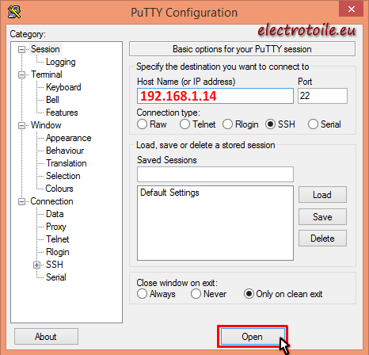This screenshot has height=355, width=369.
Task: Open the Keyboard settings category
Action: pos(63,87)
